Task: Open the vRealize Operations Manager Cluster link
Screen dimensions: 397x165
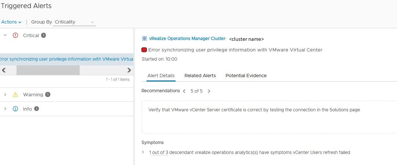Action: coord(187,39)
